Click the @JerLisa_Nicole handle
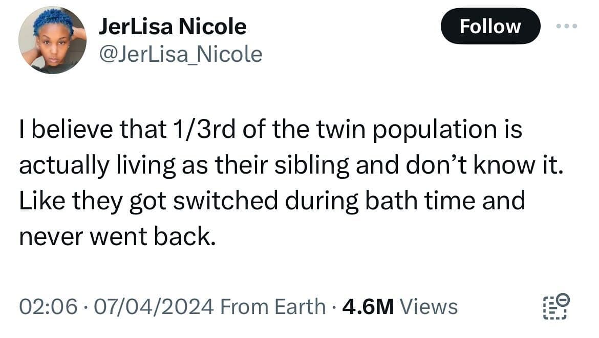Viewport: 599px width, 338px height. point(180,54)
